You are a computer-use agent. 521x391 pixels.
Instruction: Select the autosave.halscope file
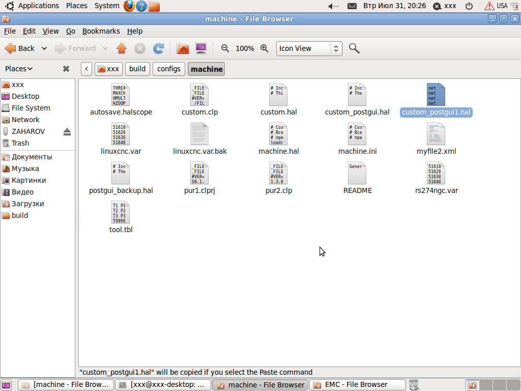click(x=121, y=99)
